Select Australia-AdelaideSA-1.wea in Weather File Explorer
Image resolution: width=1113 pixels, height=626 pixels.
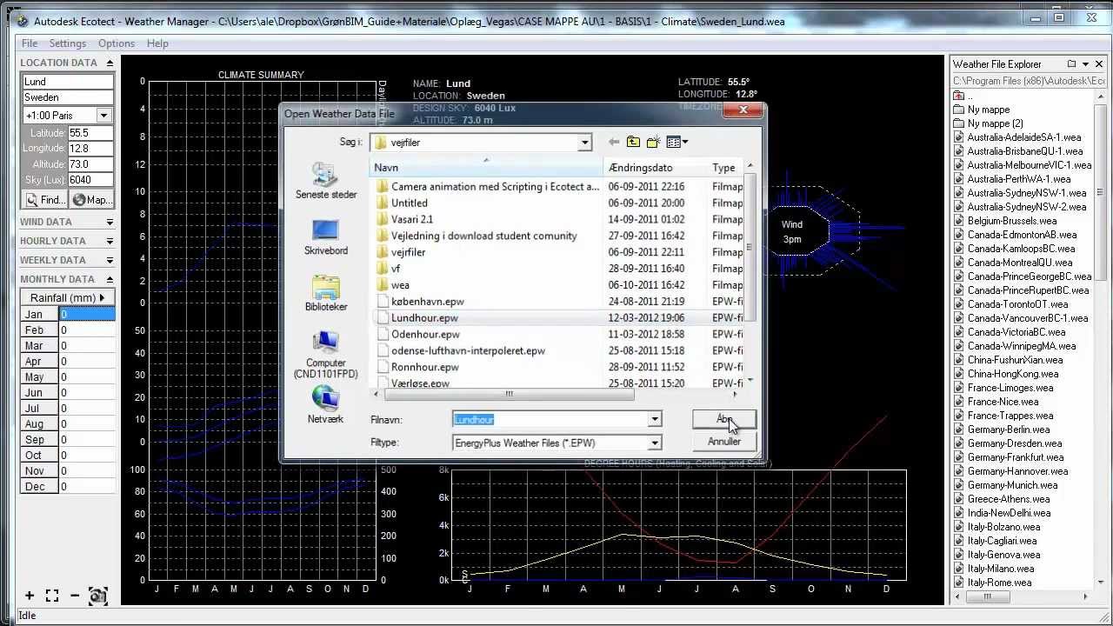pos(1023,137)
